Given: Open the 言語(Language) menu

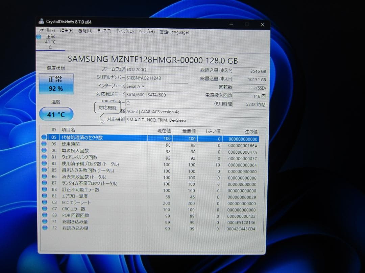Looking at the screenshot, I should coord(174,32).
